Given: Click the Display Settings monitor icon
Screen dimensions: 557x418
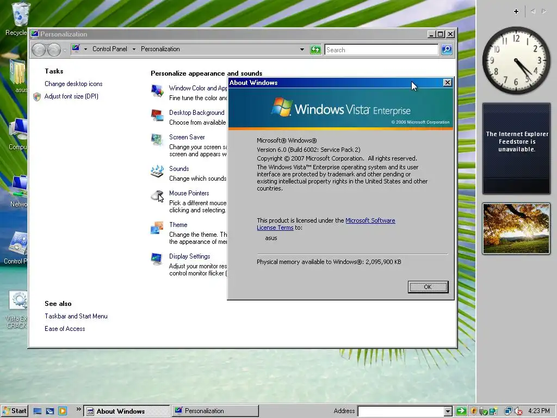Looking at the screenshot, I should click(x=157, y=259).
